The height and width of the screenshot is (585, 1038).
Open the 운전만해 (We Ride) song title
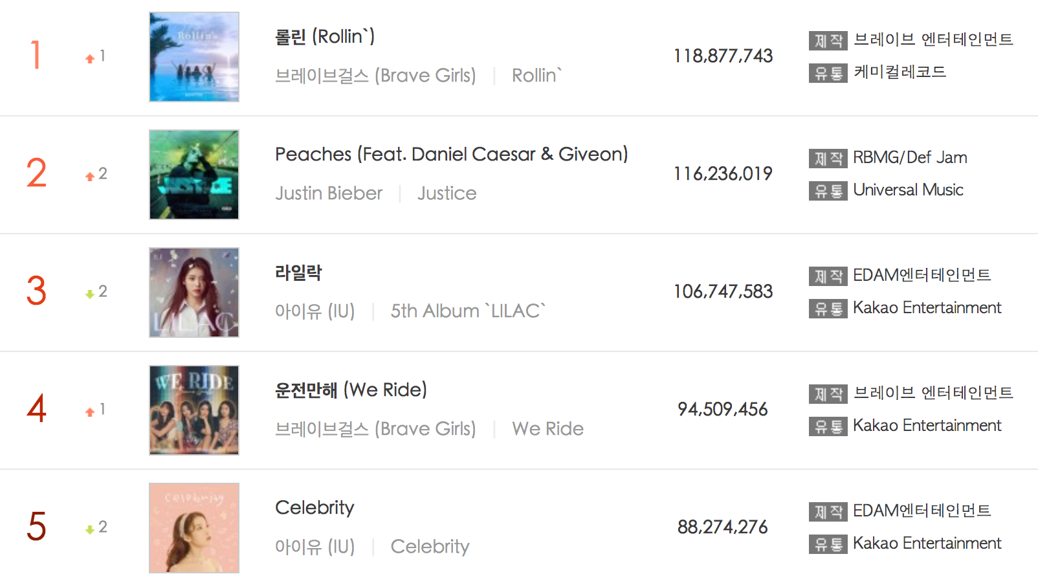point(351,390)
